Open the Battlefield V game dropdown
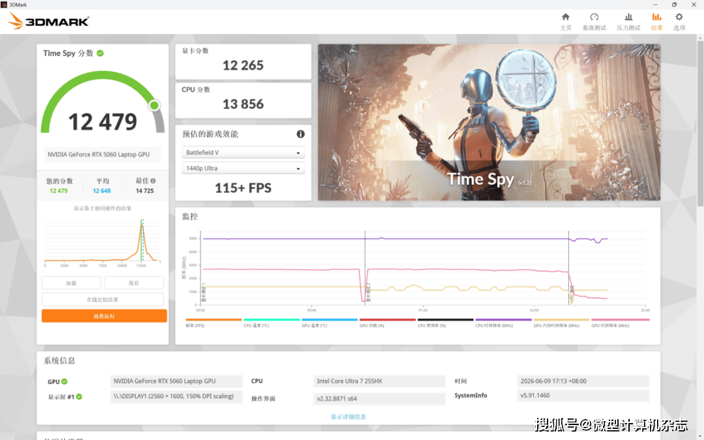The width and height of the screenshot is (704, 440). coord(243,153)
